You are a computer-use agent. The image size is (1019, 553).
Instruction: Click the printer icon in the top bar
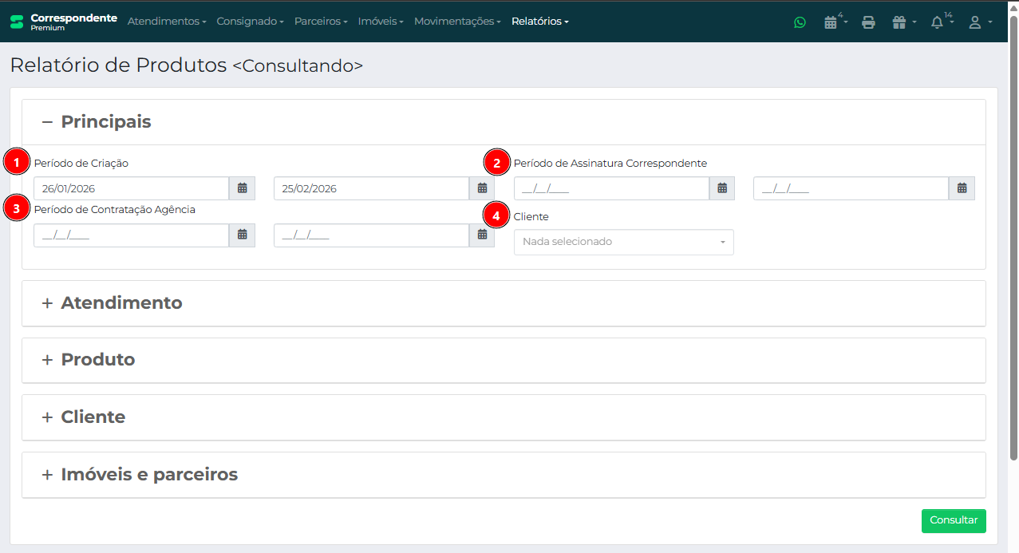pos(868,22)
